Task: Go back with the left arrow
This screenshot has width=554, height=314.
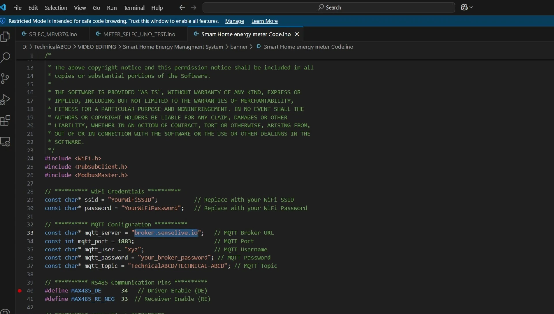Action: [182, 7]
